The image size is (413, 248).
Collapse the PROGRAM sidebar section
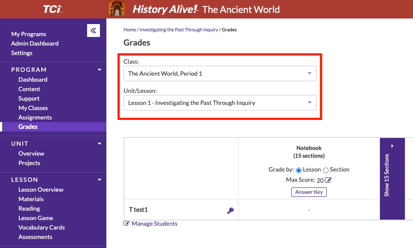pyautogui.click(x=99, y=70)
